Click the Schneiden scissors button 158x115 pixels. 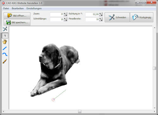point(117,17)
